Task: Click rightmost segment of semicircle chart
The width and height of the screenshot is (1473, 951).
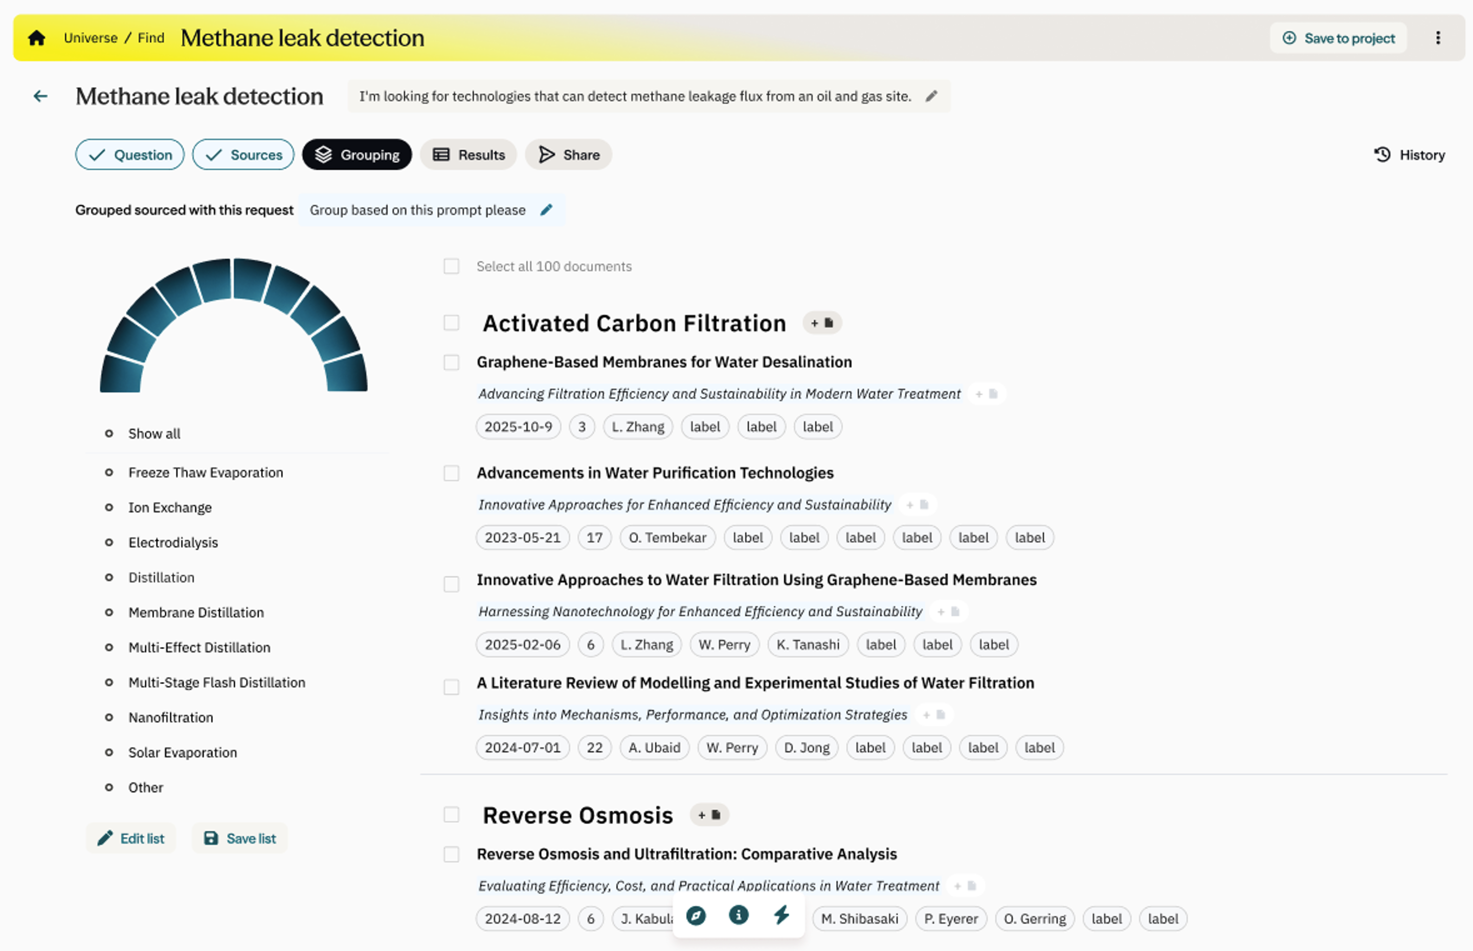Action: [346, 374]
